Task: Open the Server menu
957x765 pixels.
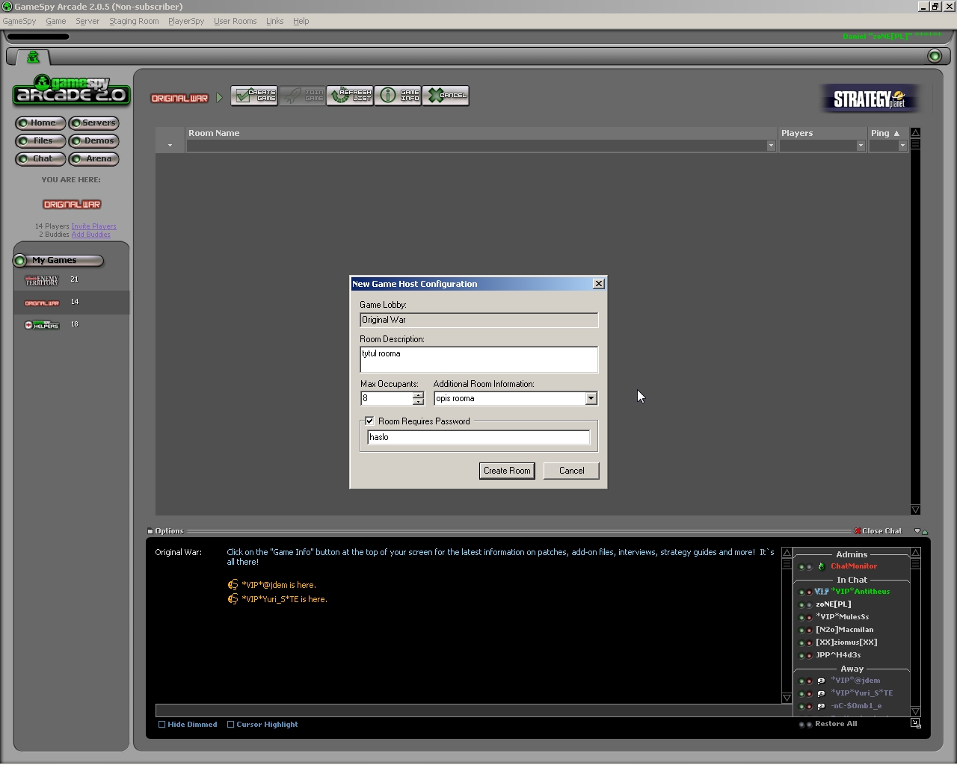Action: [x=87, y=21]
